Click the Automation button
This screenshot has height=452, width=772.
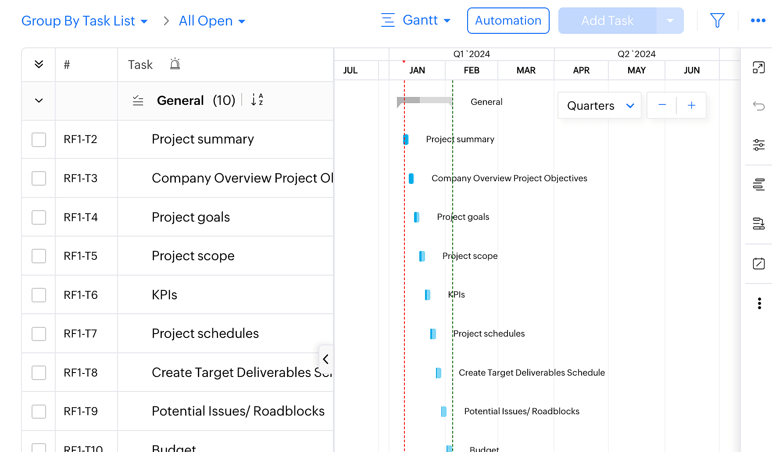pos(508,21)
